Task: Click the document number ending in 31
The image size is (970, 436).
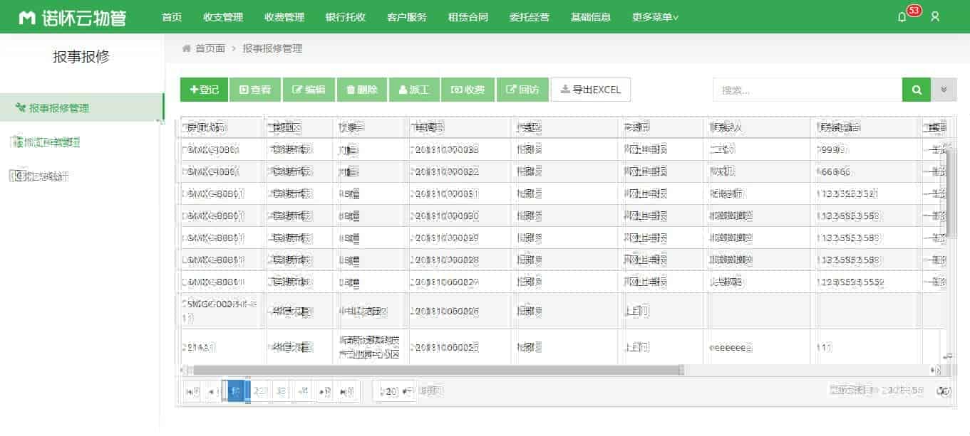Action: [x=445, y=193]
